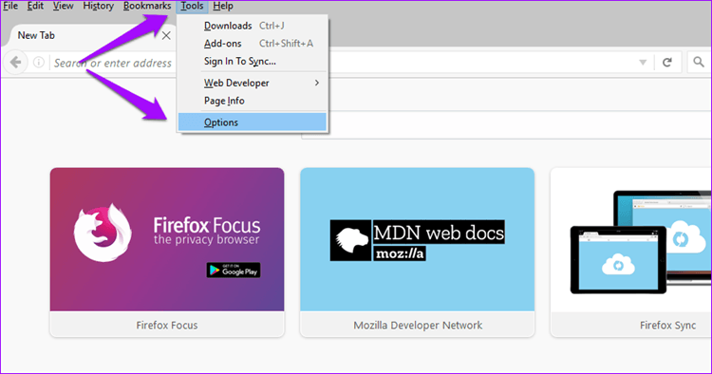Click the Firefox Sync caption
Image resolution: width=712 pixels, height=374 pixels.
tap(667, 326)
